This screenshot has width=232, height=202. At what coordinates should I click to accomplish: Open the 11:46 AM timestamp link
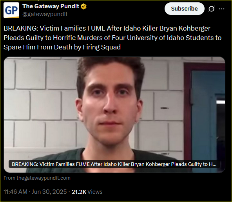click(x=15, y=192)
